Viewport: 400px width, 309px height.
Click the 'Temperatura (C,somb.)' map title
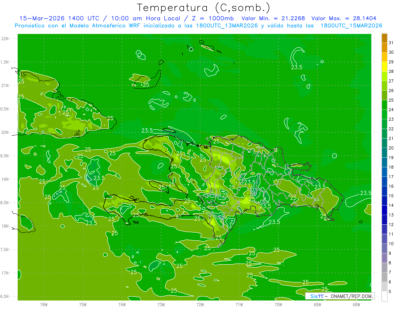(203, 8)
